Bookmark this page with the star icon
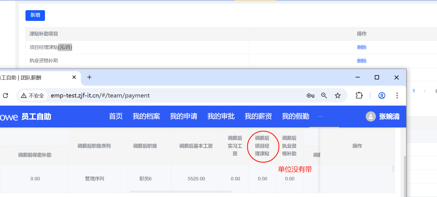The image size is (437, 197). tap(338, 96)
